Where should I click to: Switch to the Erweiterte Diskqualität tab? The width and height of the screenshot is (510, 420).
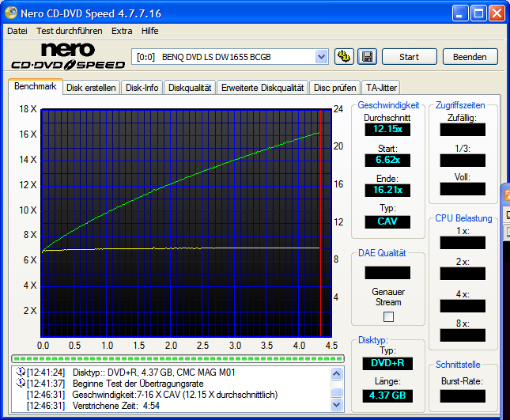pos(263,88)
